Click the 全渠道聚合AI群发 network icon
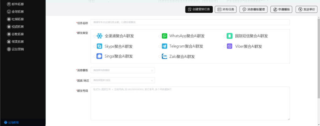Viewport: 320px width, 126px height. (x=99, y=36)
